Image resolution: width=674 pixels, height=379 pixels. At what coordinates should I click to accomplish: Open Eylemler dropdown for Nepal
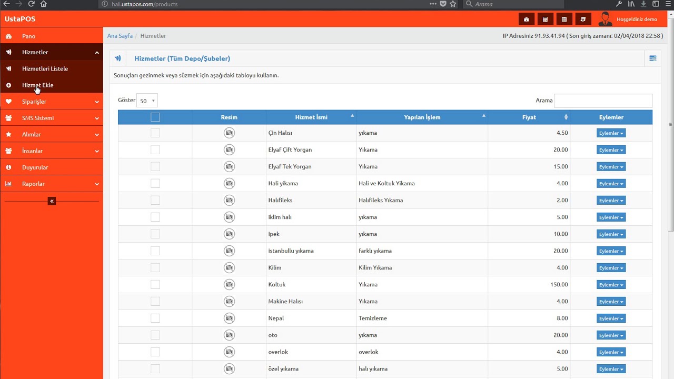coord(611,318)
